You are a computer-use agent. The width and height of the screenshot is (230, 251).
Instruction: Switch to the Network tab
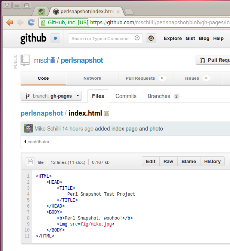(92, 78)
